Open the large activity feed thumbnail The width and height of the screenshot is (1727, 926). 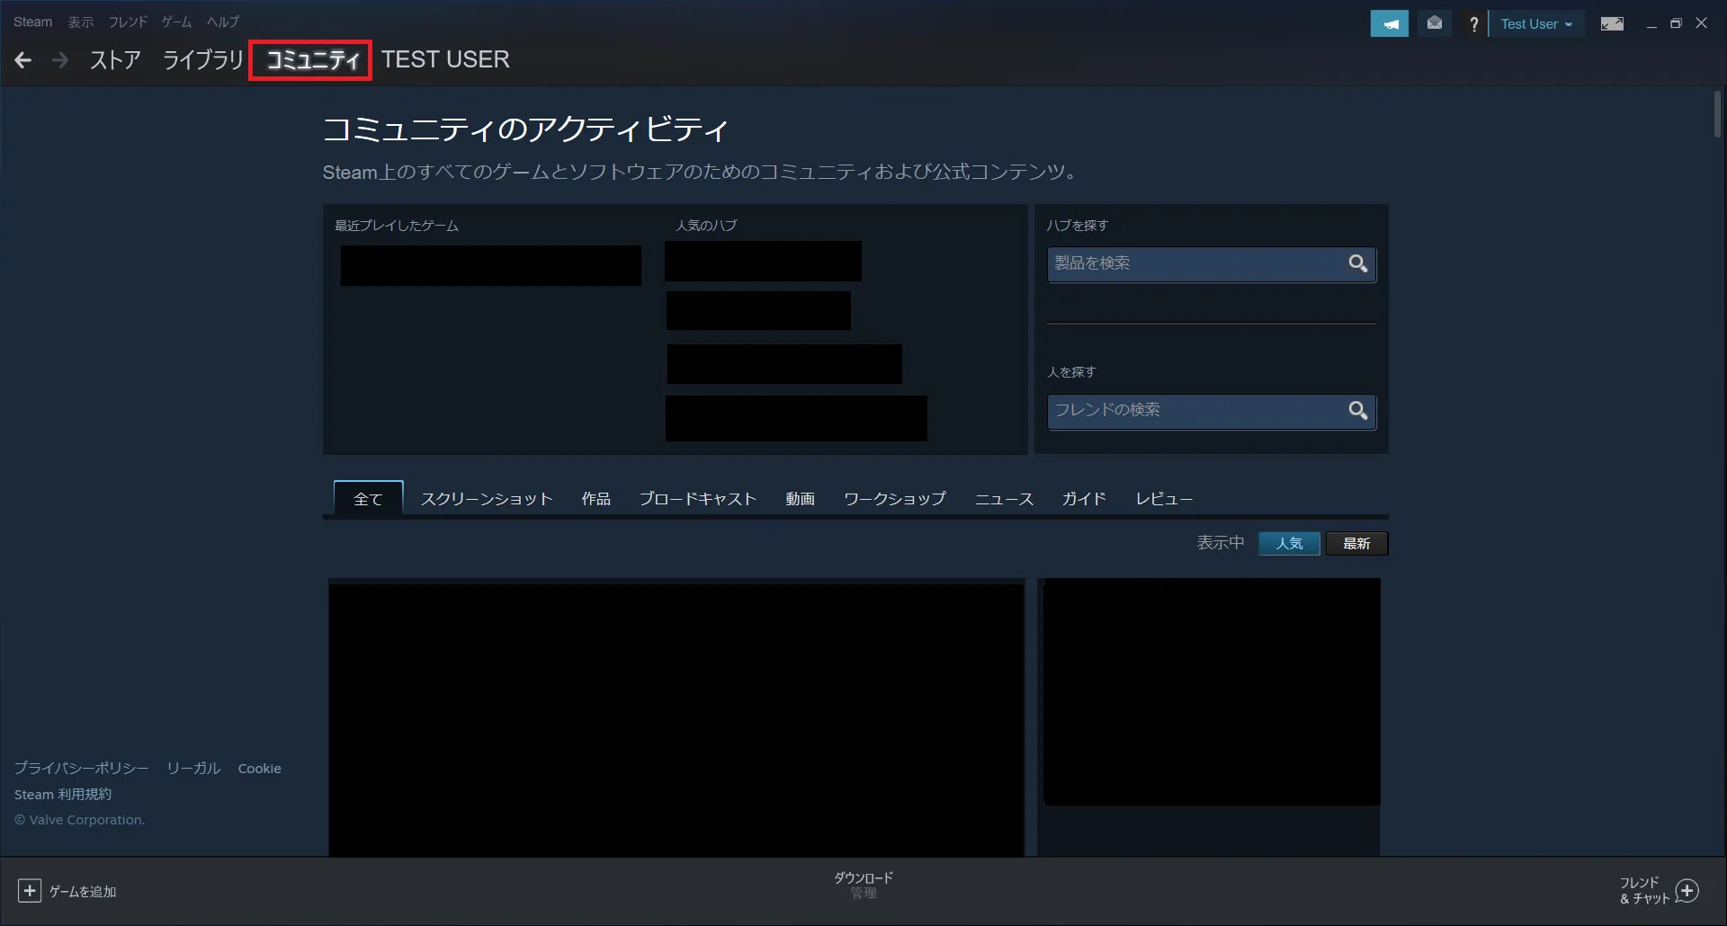(676, 719)
